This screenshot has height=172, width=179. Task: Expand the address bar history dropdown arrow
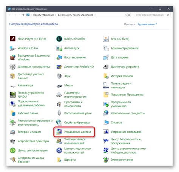pos(126,15)
